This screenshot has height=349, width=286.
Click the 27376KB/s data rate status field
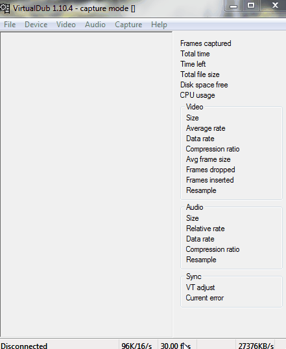point(255,345)
